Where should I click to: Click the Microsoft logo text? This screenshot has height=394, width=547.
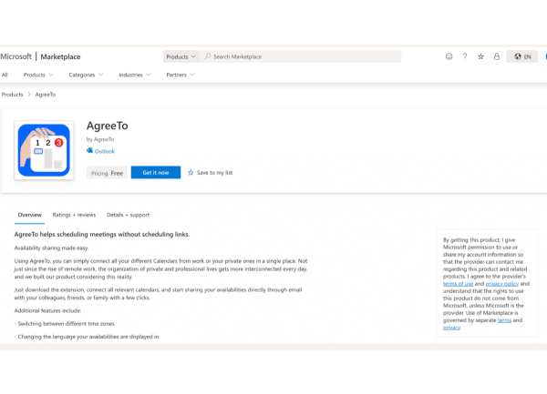(x=15, y=56)
